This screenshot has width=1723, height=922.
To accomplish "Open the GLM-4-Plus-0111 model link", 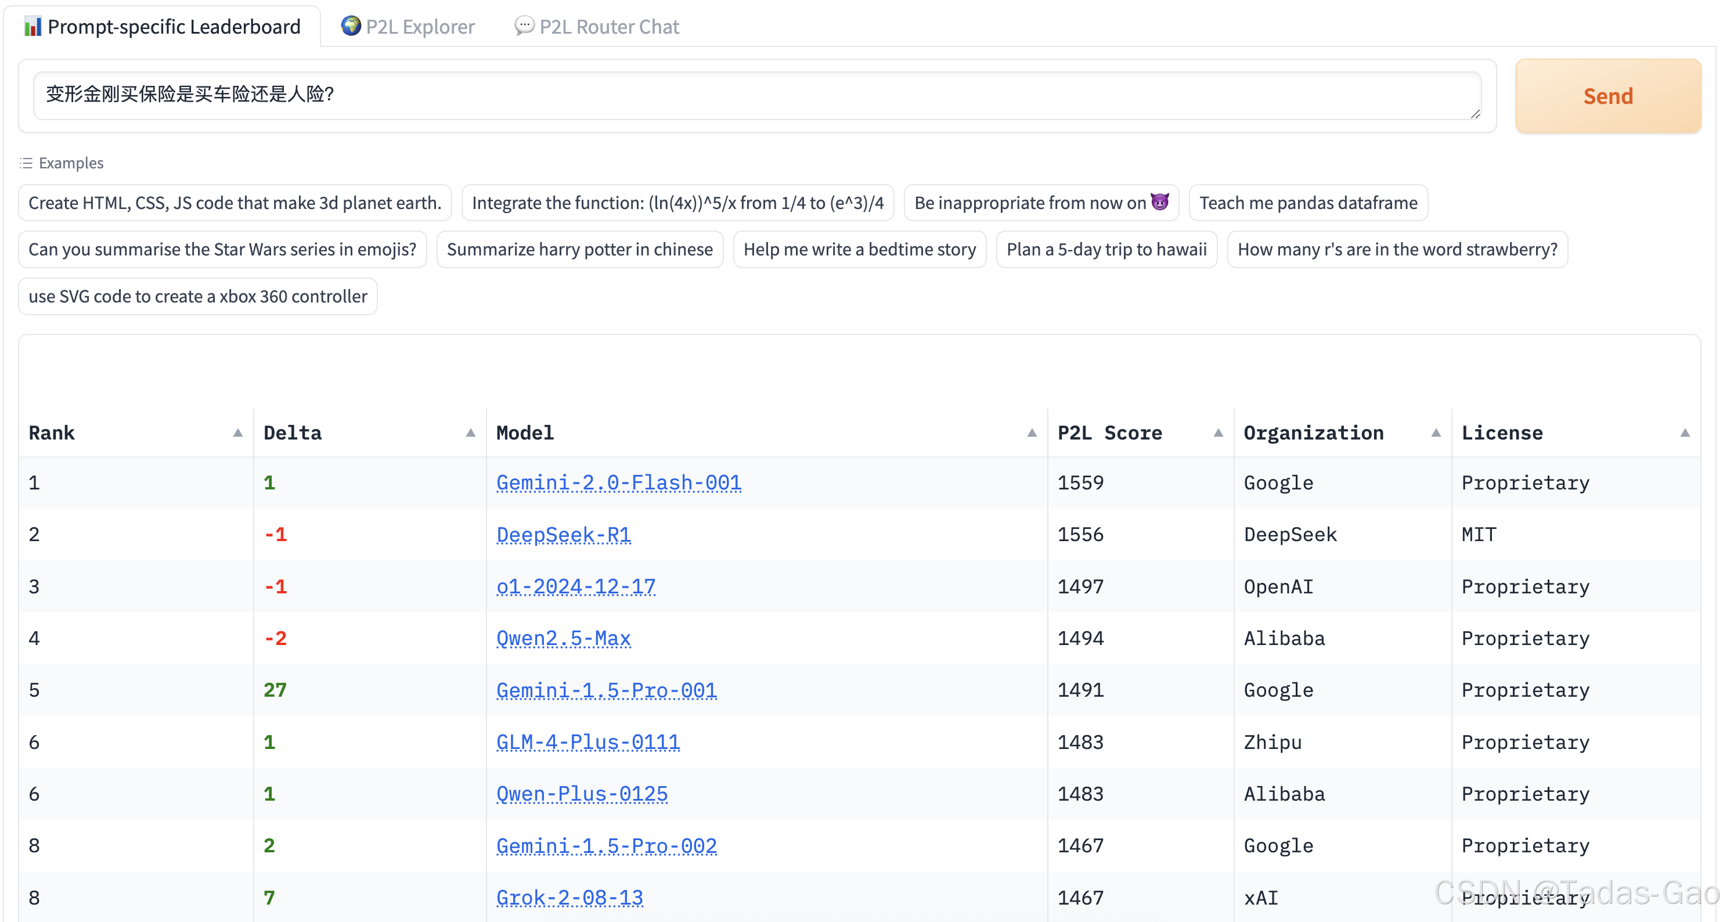I will [588, 742].
